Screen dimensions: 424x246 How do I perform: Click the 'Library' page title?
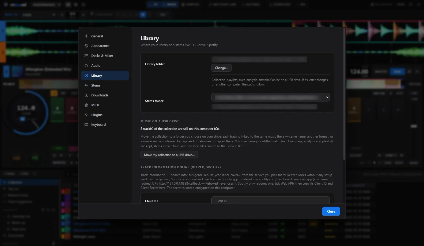coord(150,38)
